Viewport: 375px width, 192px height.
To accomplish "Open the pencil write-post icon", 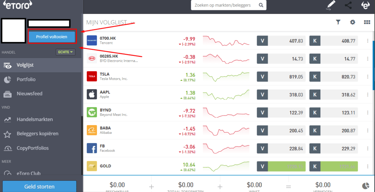I will (331, 5).
